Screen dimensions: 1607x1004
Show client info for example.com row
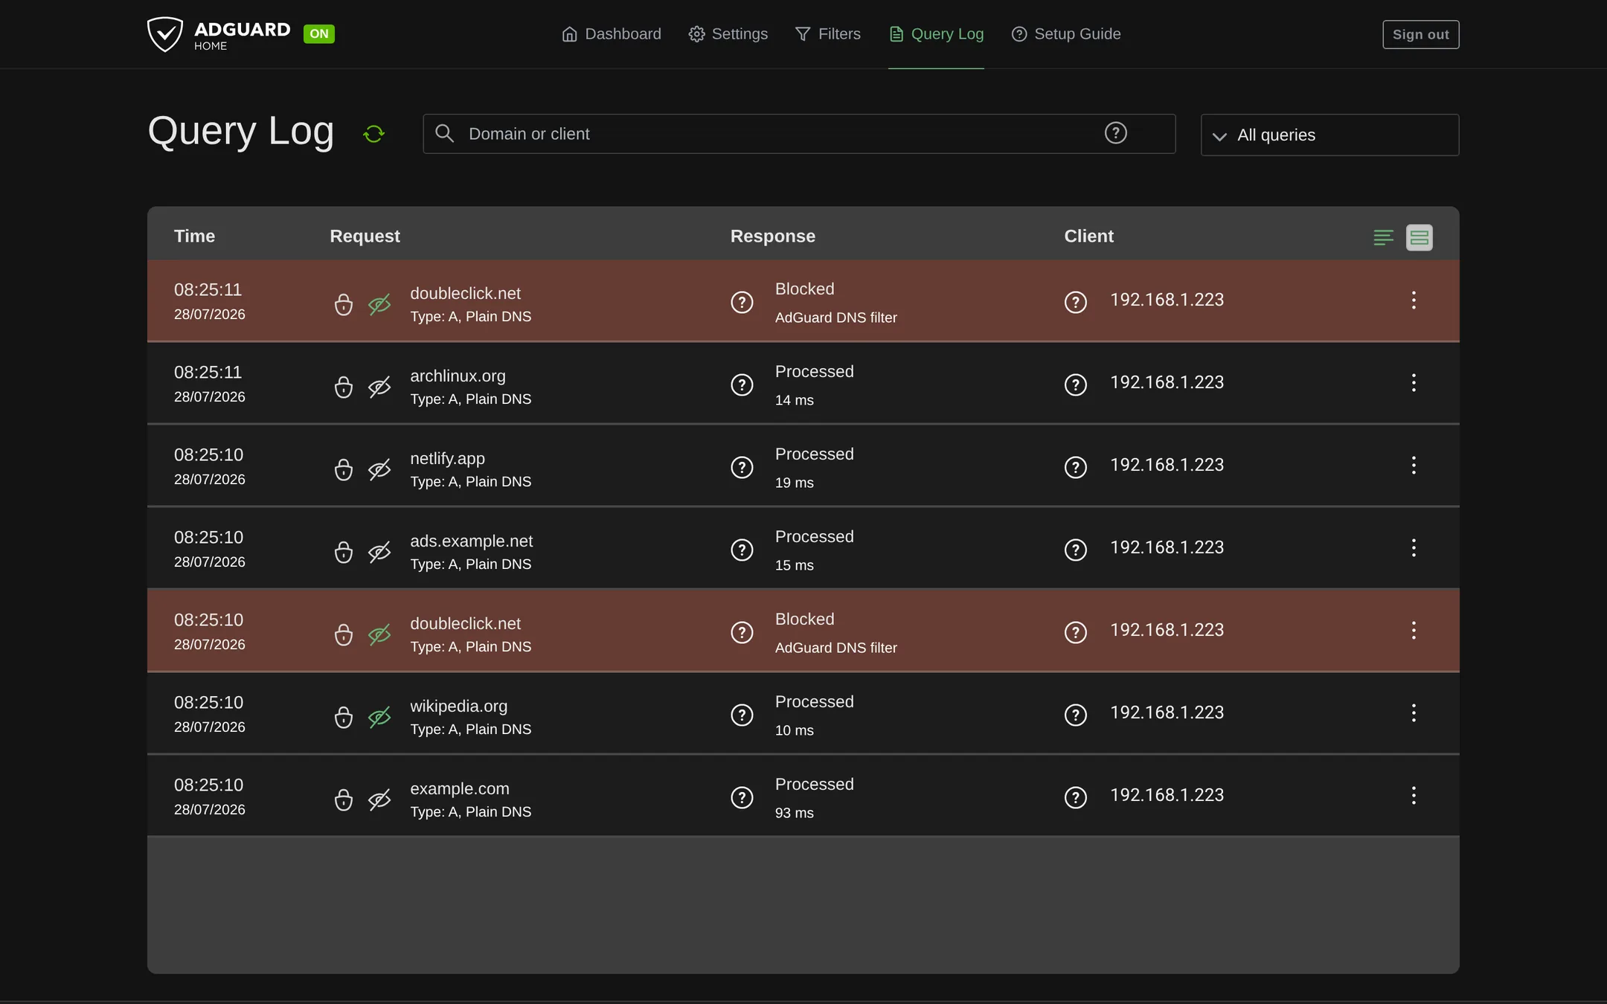[x=1075, y=797]
